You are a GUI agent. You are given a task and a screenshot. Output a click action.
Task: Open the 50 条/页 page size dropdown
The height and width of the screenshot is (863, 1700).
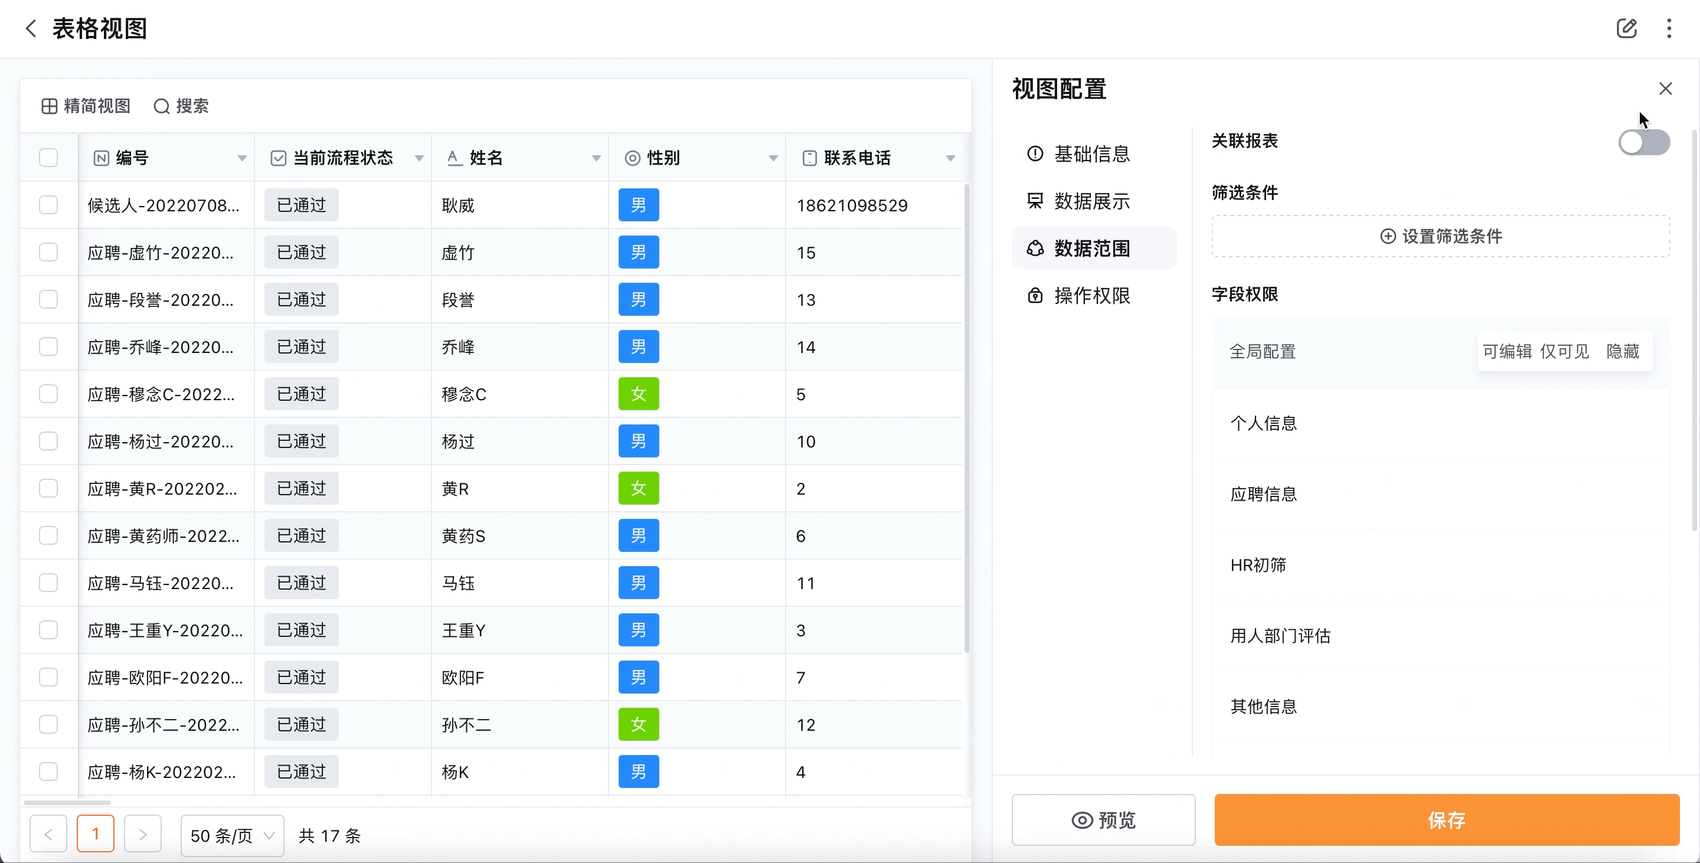coord(233,835)
